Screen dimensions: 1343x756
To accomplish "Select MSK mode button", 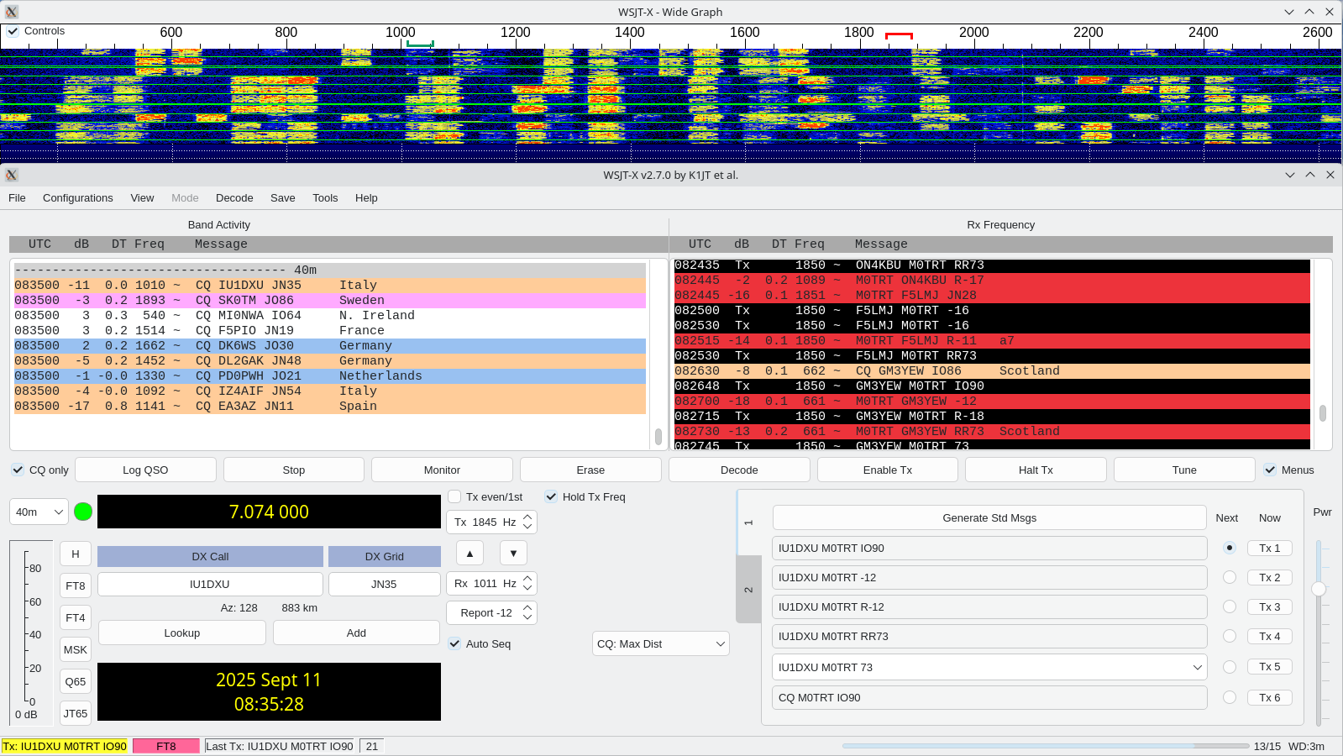I will pyautogui.click(x=76, y=649).
